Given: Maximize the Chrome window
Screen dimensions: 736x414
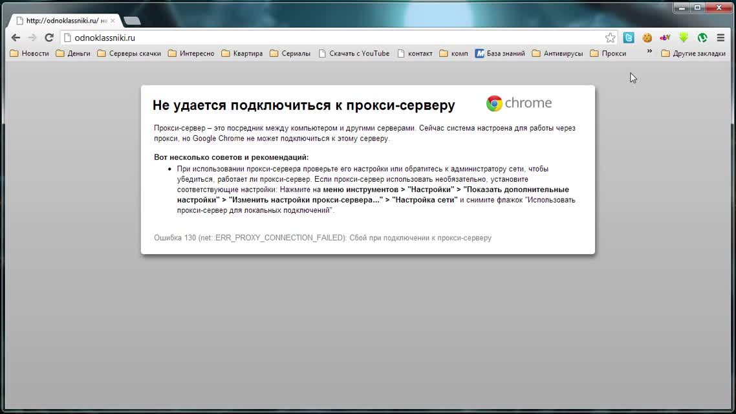Looking at the screenshot, I should click(697, 8).
